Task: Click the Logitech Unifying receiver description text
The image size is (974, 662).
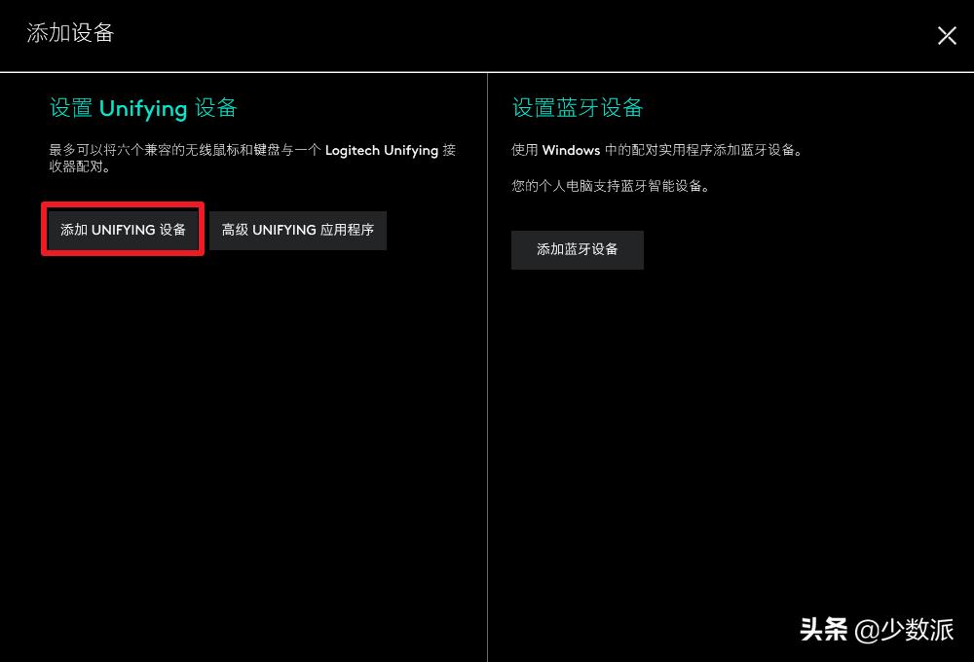Action: tap(252, 158)
